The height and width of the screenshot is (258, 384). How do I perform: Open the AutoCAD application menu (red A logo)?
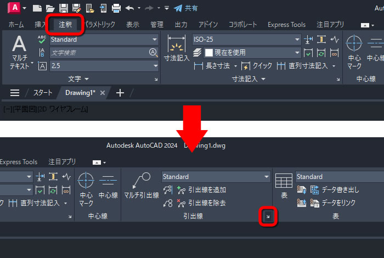click(x=14, y=8)
